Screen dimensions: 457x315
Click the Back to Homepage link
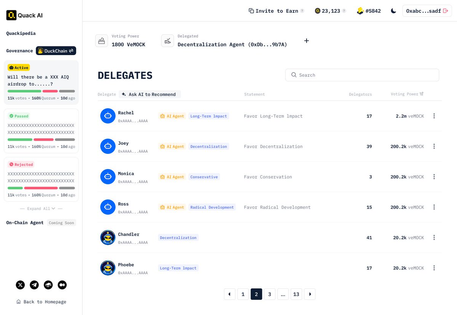click(x=42, y=301)
